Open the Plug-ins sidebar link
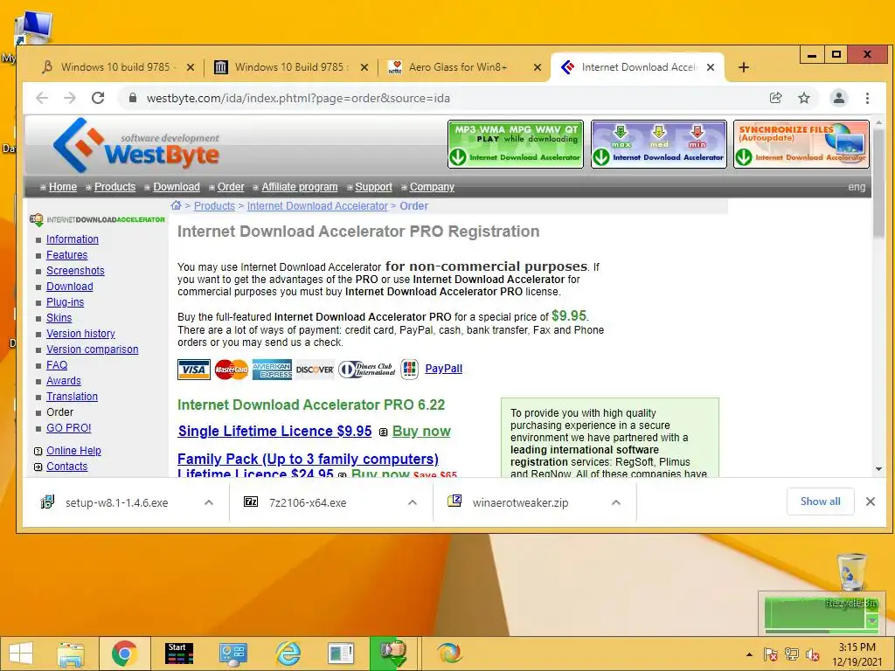The height and width of the screenshot is (671, 895). coord(65,301)
